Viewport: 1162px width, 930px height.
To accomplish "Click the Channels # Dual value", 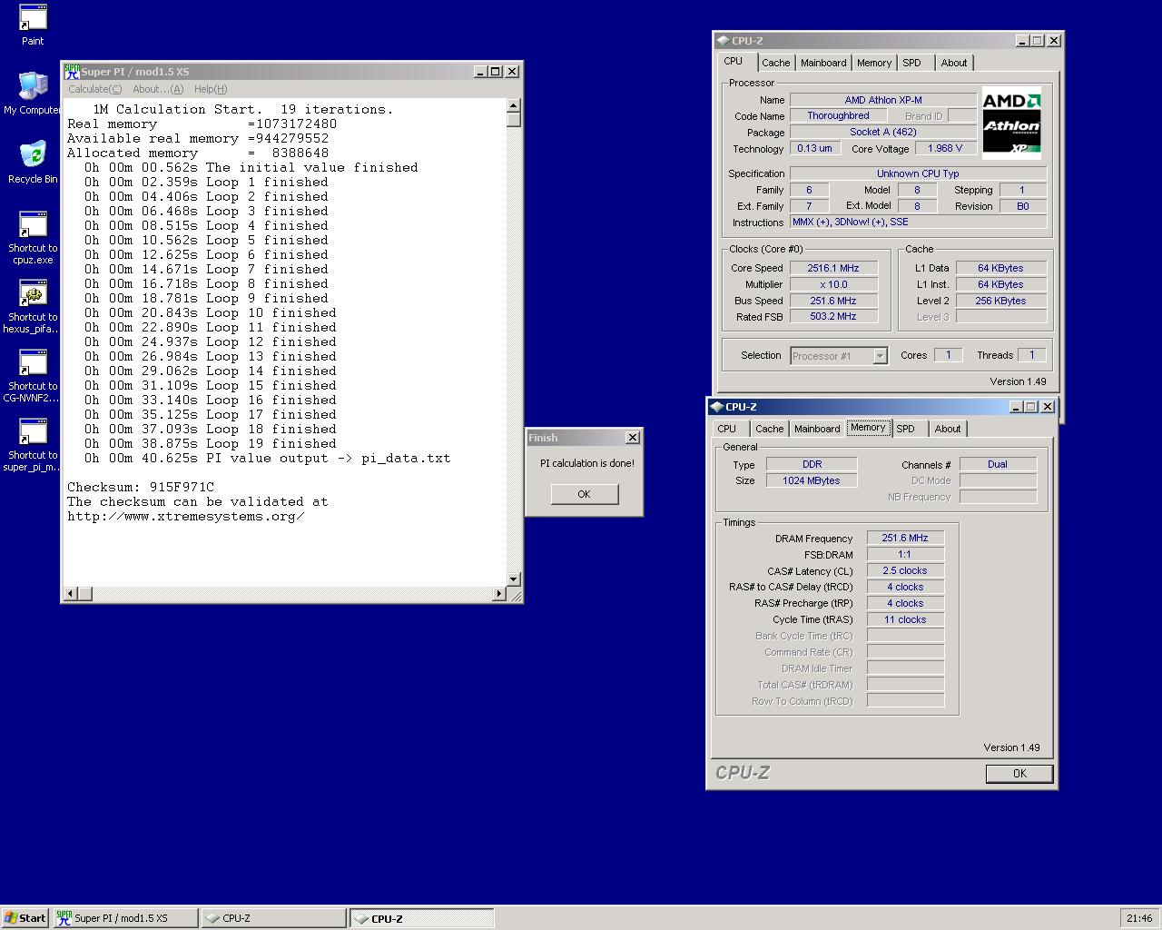I will pyautogui.click(x=997, y=464).
